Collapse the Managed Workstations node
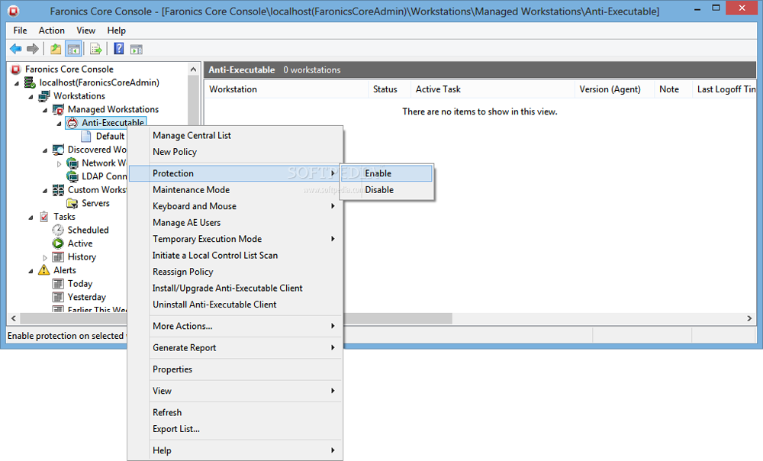The height and width of the screenshot is (461, 763). pos(45,110)
